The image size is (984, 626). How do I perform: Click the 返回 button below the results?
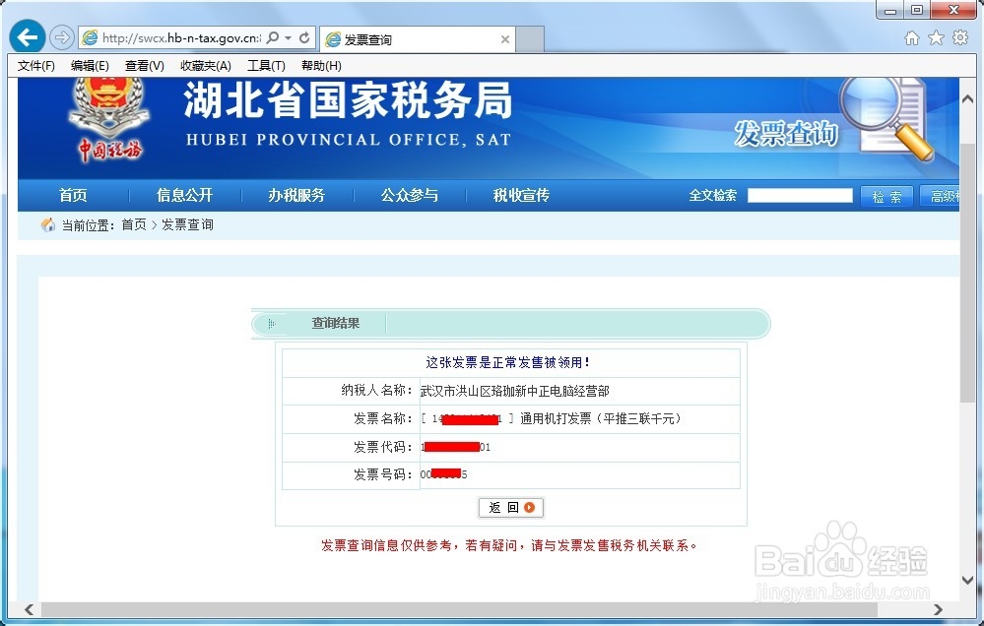pyautogui.click(x=510, y=507)
